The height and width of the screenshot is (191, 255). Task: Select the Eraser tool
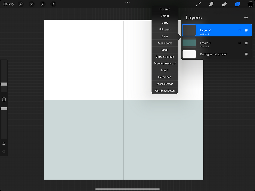[224, 4]
